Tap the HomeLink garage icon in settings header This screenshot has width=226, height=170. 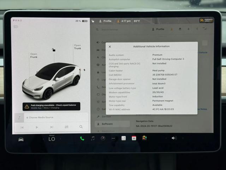tap(180, 29)
